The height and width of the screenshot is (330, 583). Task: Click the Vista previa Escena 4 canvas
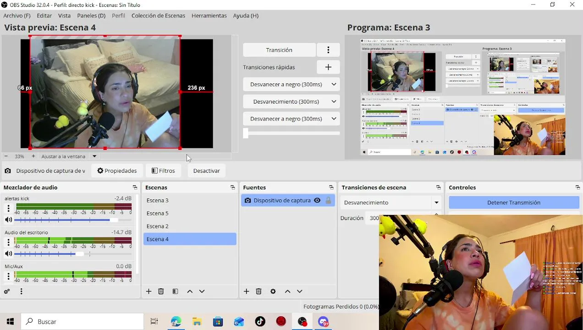117,93
